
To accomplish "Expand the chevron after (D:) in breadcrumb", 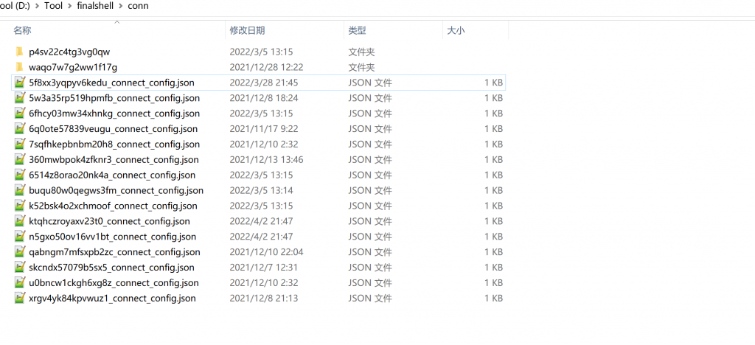I will tap(37, 6).
